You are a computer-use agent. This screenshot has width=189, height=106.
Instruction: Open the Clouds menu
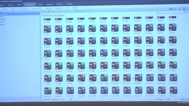coord(19,5)
